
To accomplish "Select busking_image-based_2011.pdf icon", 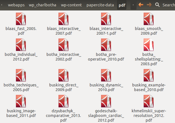I will pyautogui.click(x=21, y=101).
